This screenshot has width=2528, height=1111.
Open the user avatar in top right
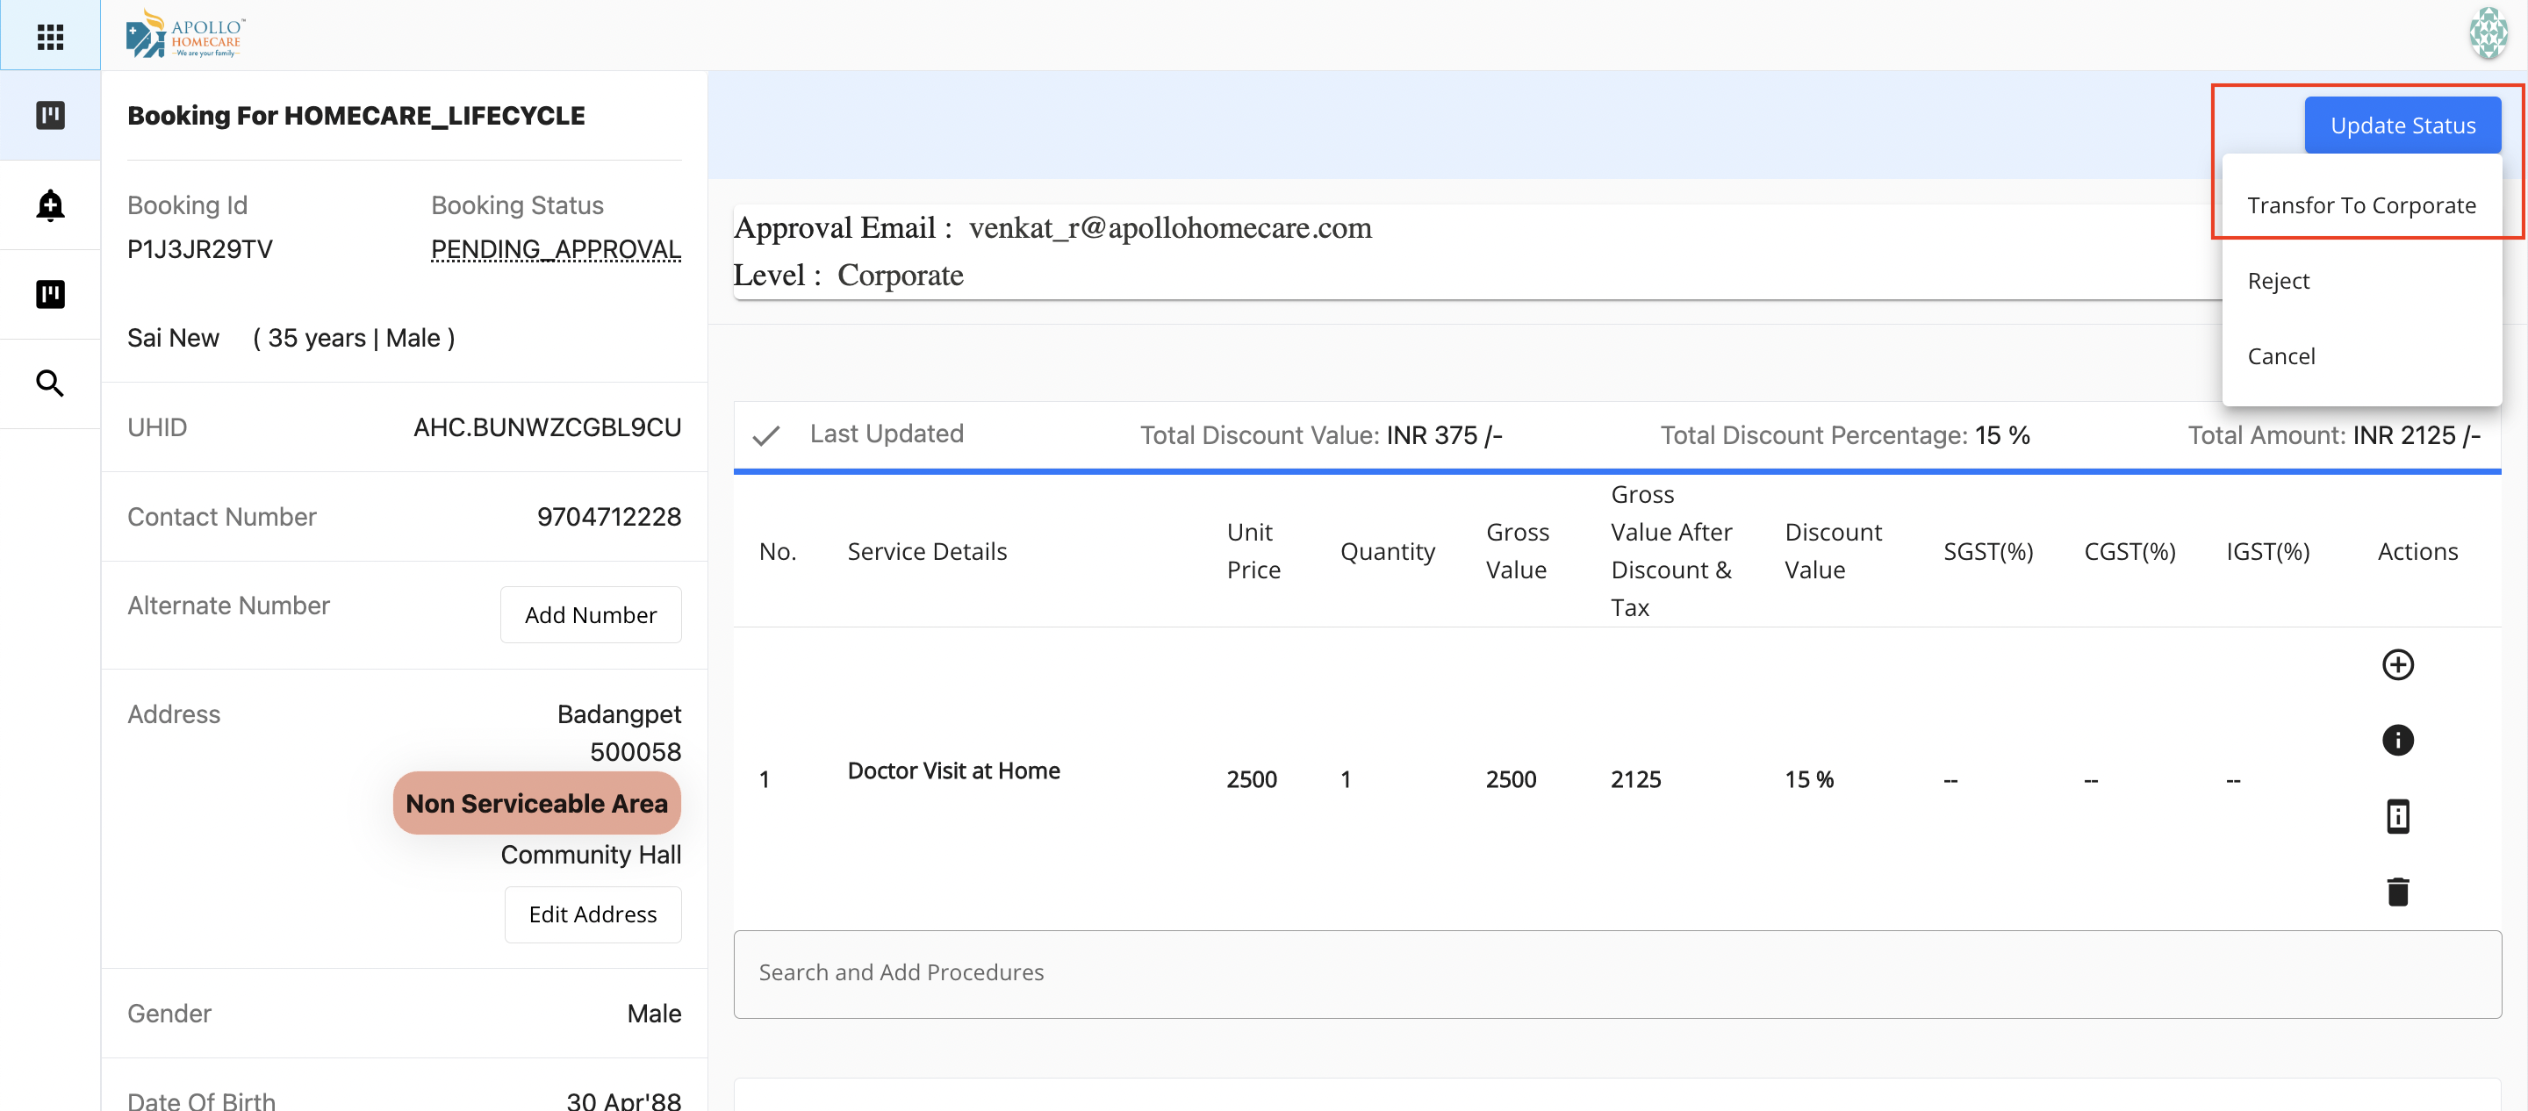coord(2487,34)
